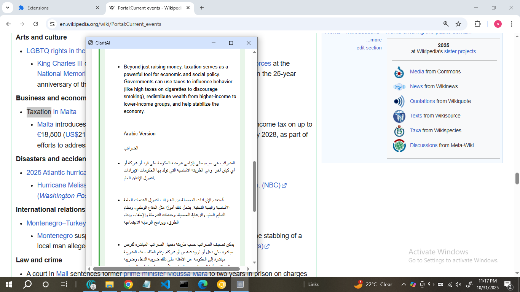520x292 pixels.
Task: Click ClaritAI scroll left arrow
Action: point(89,269)
